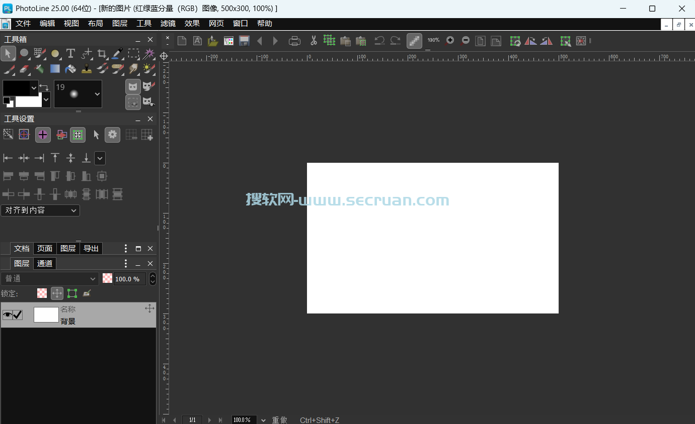Click the black foreground color swatch

click(x=16, y=88)
